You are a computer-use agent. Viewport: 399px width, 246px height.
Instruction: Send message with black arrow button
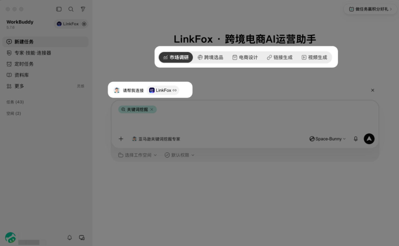pos(369,139)
